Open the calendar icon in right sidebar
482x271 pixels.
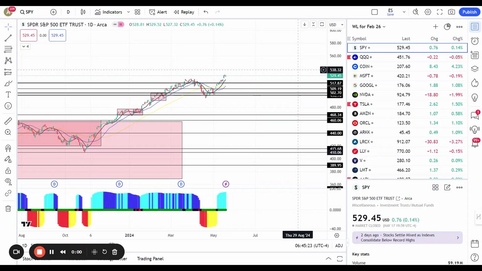[x=475, y=244]
